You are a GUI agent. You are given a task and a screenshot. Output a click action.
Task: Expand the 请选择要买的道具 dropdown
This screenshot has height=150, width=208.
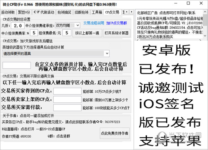pyautogui.click(x=56, y=53)
